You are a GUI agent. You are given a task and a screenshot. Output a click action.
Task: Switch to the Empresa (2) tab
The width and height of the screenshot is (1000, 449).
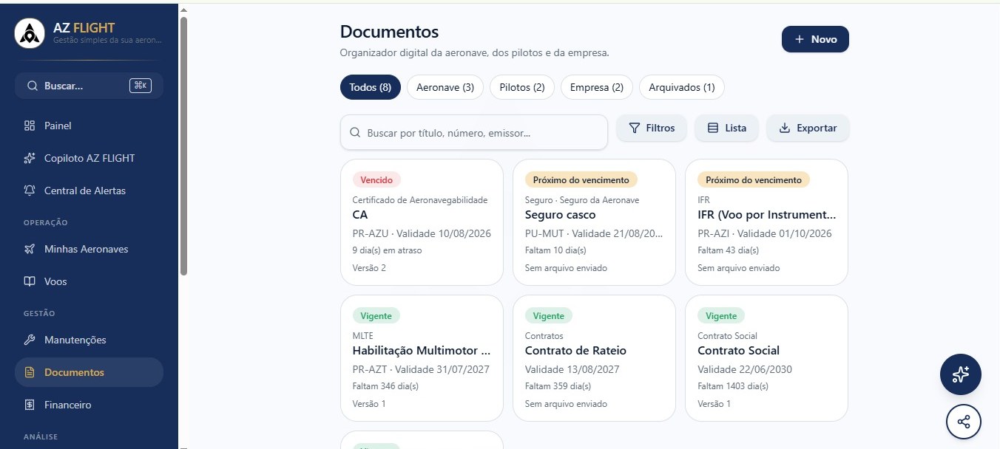597,87
